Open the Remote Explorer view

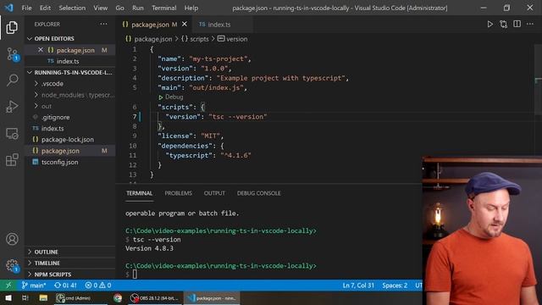pyautogui.click(x=12, y=134)
